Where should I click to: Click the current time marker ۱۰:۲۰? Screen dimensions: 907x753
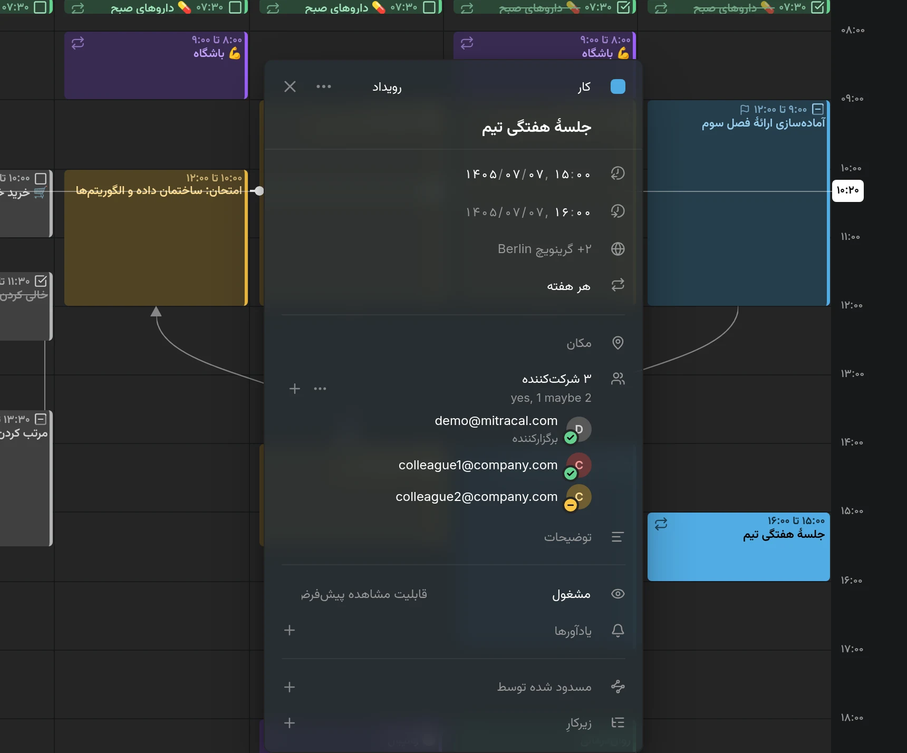pyautogui.click(x=848, y=190)
